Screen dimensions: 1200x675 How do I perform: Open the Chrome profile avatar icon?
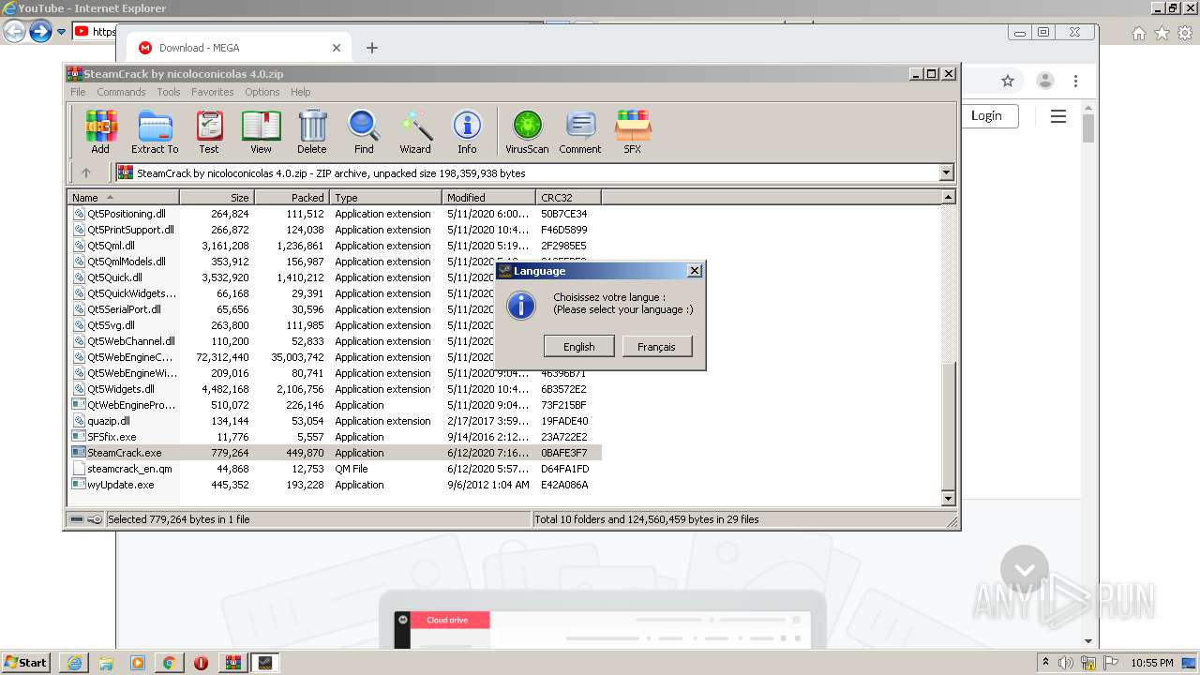click(x=1044, y=81)
